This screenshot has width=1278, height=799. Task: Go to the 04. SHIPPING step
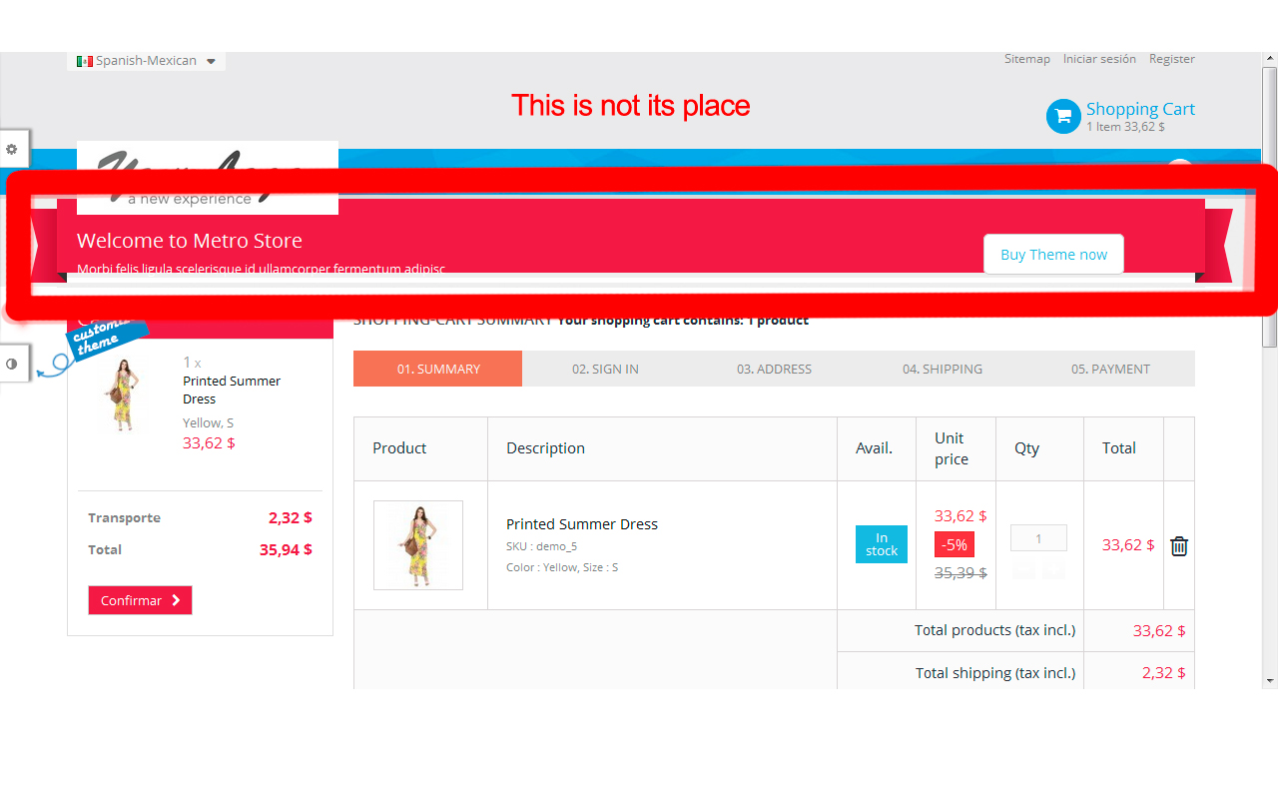click(943, 369)
